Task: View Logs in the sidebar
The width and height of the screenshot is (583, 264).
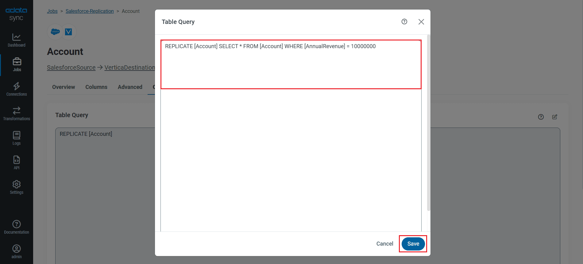Action: click(x=17, y=138)
